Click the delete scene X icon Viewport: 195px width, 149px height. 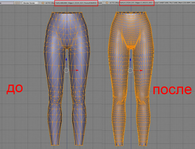(x=18, y=3)
